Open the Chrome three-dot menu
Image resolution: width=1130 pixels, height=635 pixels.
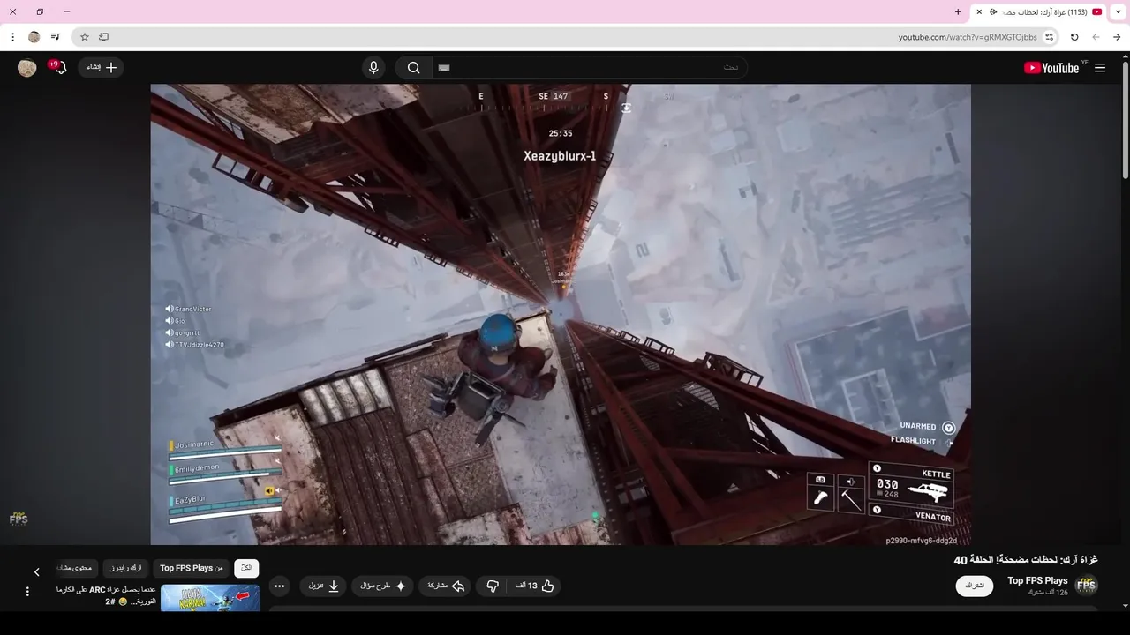coord(12,37)
